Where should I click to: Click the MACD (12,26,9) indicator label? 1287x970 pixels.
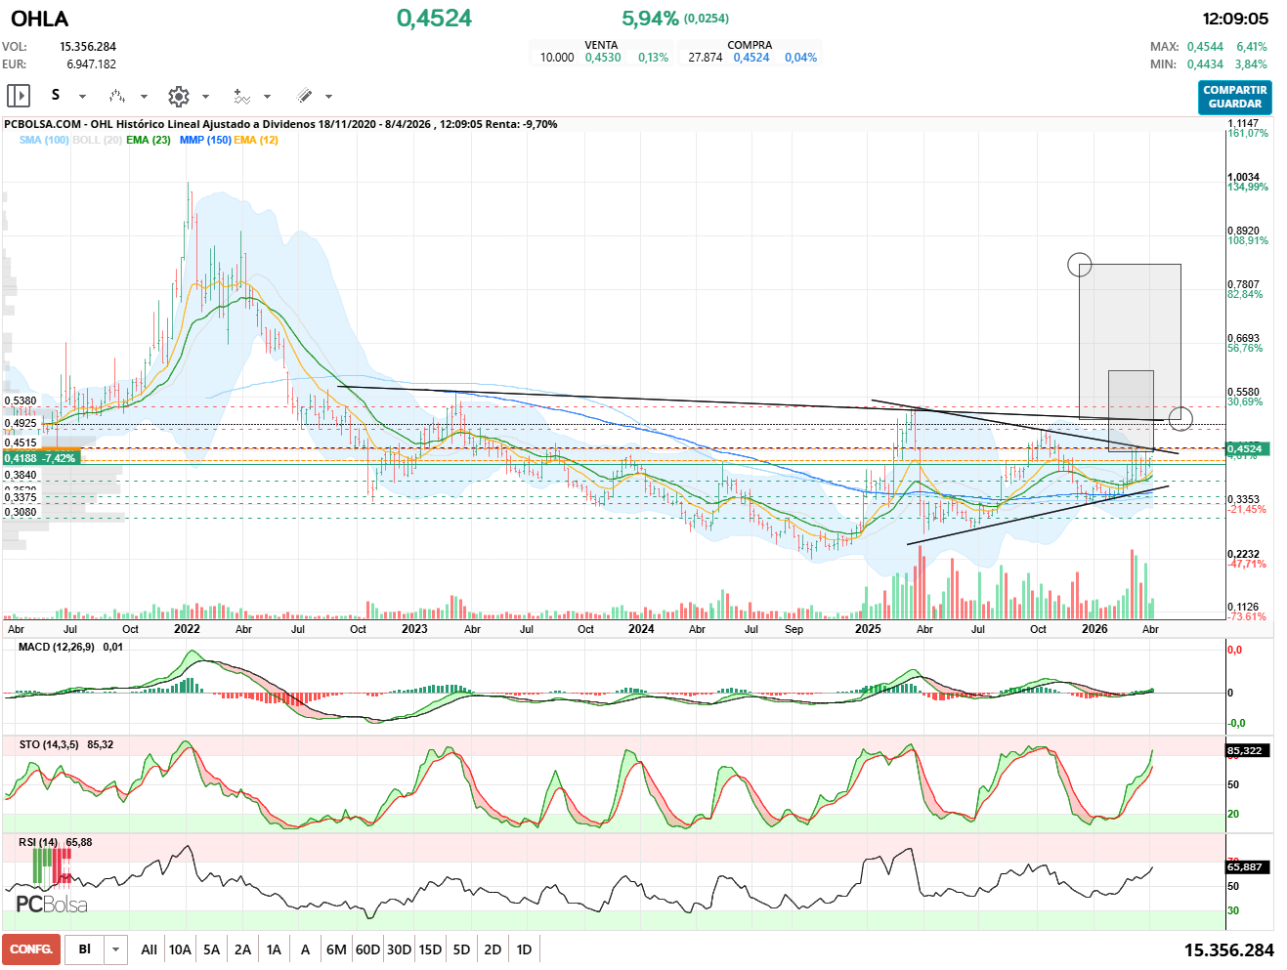(x=57, y=647)
